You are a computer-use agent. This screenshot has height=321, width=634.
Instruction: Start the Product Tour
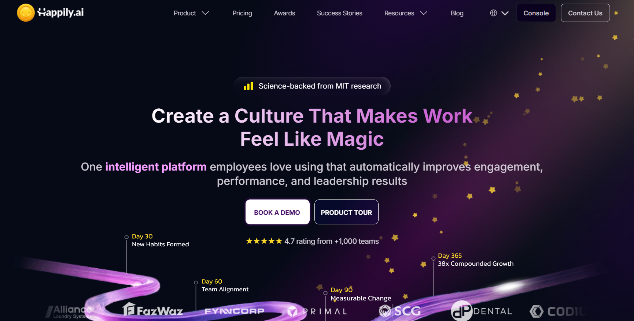(346, 212)
